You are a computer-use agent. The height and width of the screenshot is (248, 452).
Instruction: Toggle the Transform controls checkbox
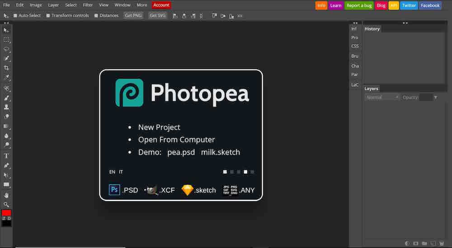click(x=48, y=15)
